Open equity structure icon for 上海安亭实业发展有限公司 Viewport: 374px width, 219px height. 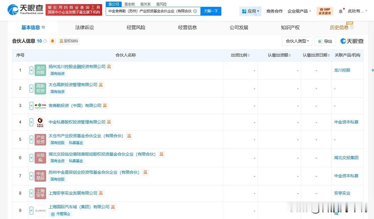(x=101, y=193)
